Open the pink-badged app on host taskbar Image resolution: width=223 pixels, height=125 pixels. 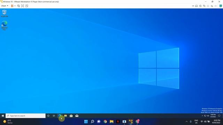tap(137, 122)
